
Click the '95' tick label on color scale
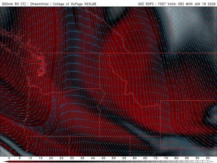tap(208, 158)
